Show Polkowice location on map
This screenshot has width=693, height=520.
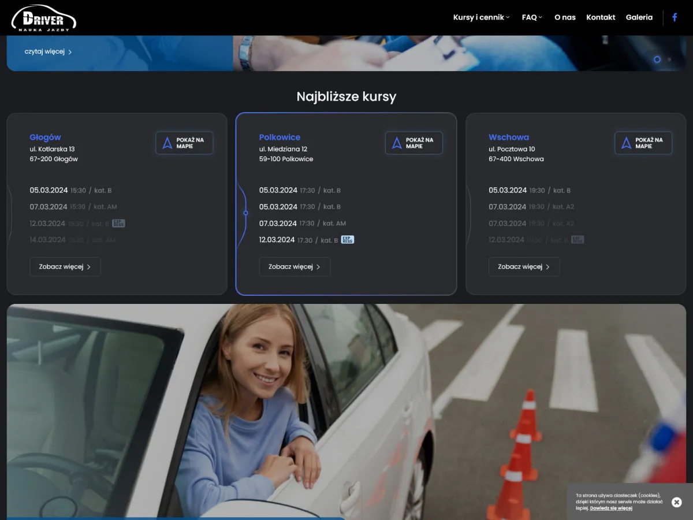coord(413,143)
